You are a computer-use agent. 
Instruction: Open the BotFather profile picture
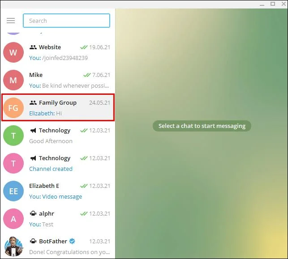13,246
